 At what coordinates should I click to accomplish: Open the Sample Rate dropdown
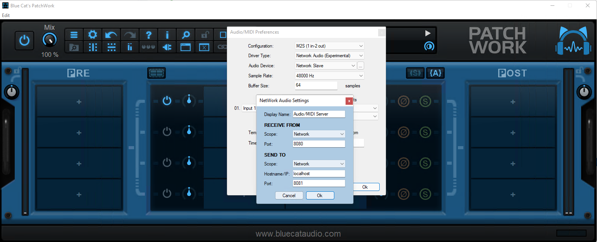click(329, 76)
